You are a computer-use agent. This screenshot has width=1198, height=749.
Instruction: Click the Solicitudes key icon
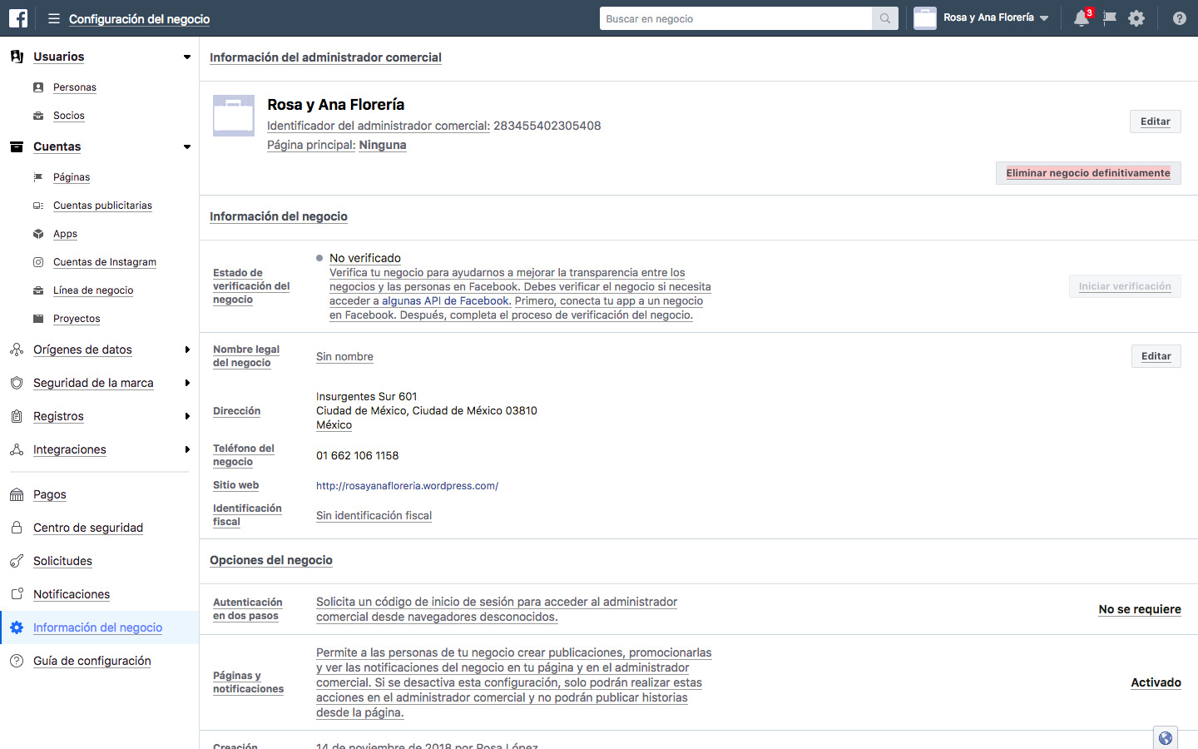point(17,561)
